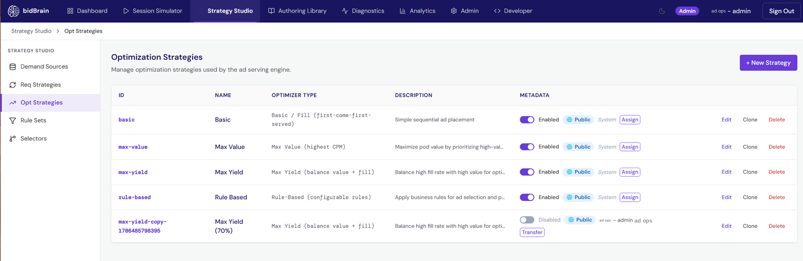Open Rule Sets in sidebar
The height and width of the screenshot is (261, 803).
pos(50,120)
